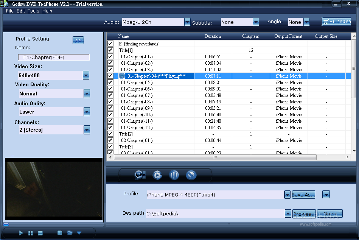359x240 pixels.
Task: Uncheck the Title[2] checkbox
Action: pos(110,134)
